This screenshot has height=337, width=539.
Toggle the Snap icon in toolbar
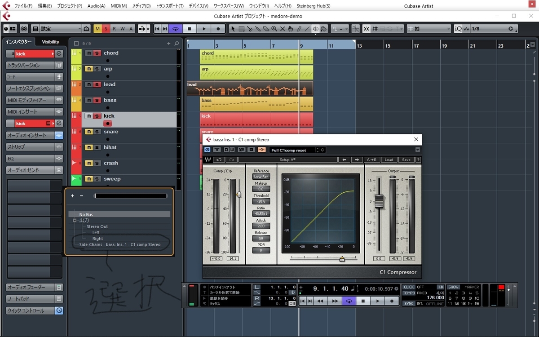pos(367,29)
